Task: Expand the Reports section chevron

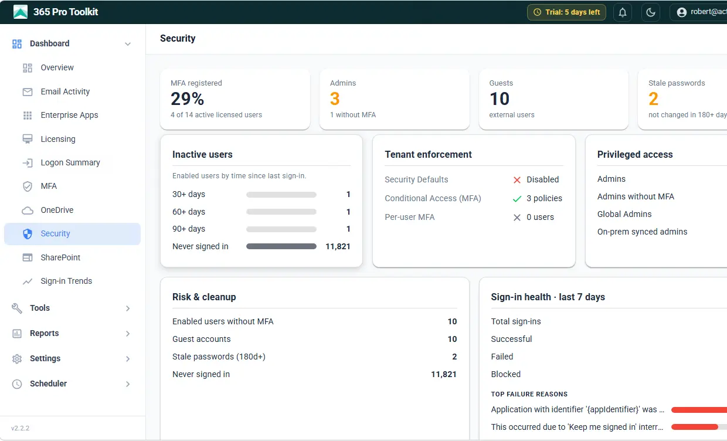Action: pos(128,334)
